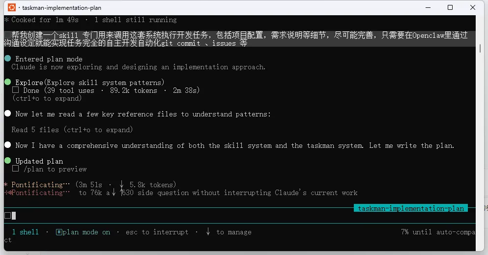Screen dimensions: 488x255
Task: Click the window title taskman-implementation-plan
Action: (61, 8)
